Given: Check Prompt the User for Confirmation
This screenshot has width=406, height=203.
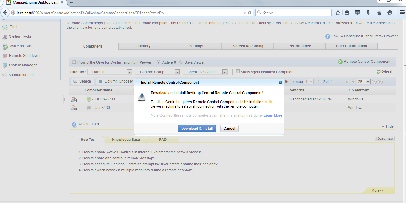Looking at the screenshot, I should (x=73, y=62).
